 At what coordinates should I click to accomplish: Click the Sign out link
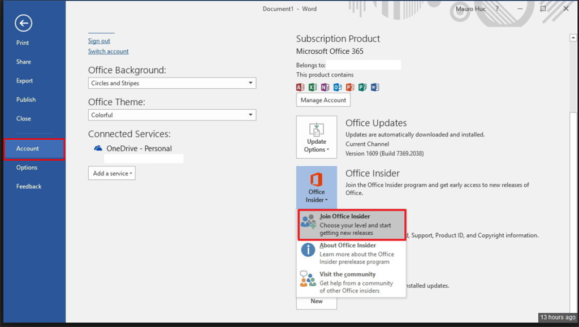(99, 41)
